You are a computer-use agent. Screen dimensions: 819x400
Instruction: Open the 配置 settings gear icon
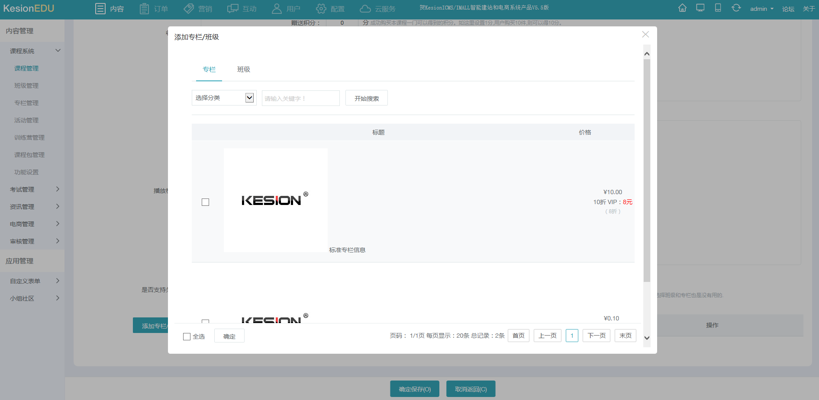point(321,9)
